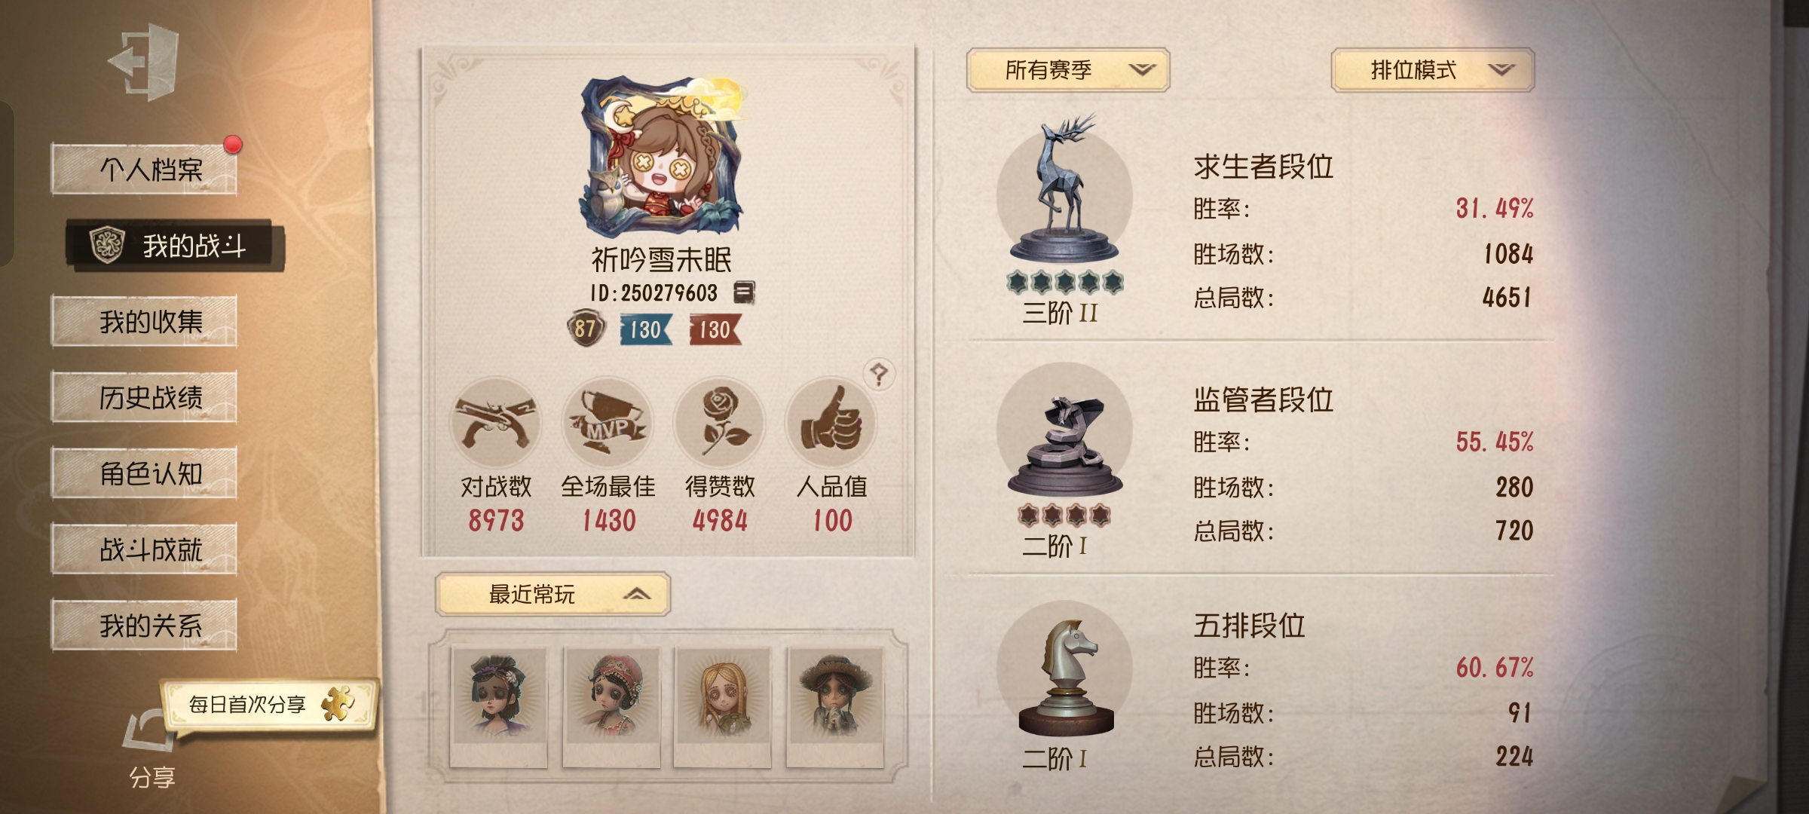Expand the 所有赛季 season dropdown
This screenshot has width=1809, height=814.
point(1068,70)
